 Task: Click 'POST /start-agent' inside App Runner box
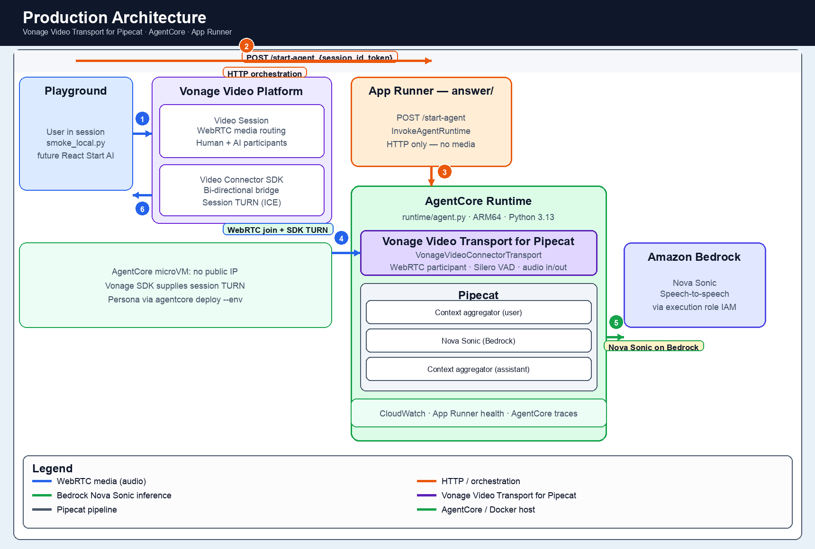click(x=431, y=118)
